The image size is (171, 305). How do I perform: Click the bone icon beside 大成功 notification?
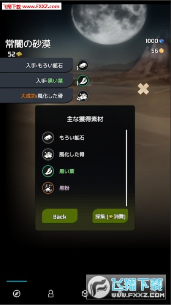(83, 96)
